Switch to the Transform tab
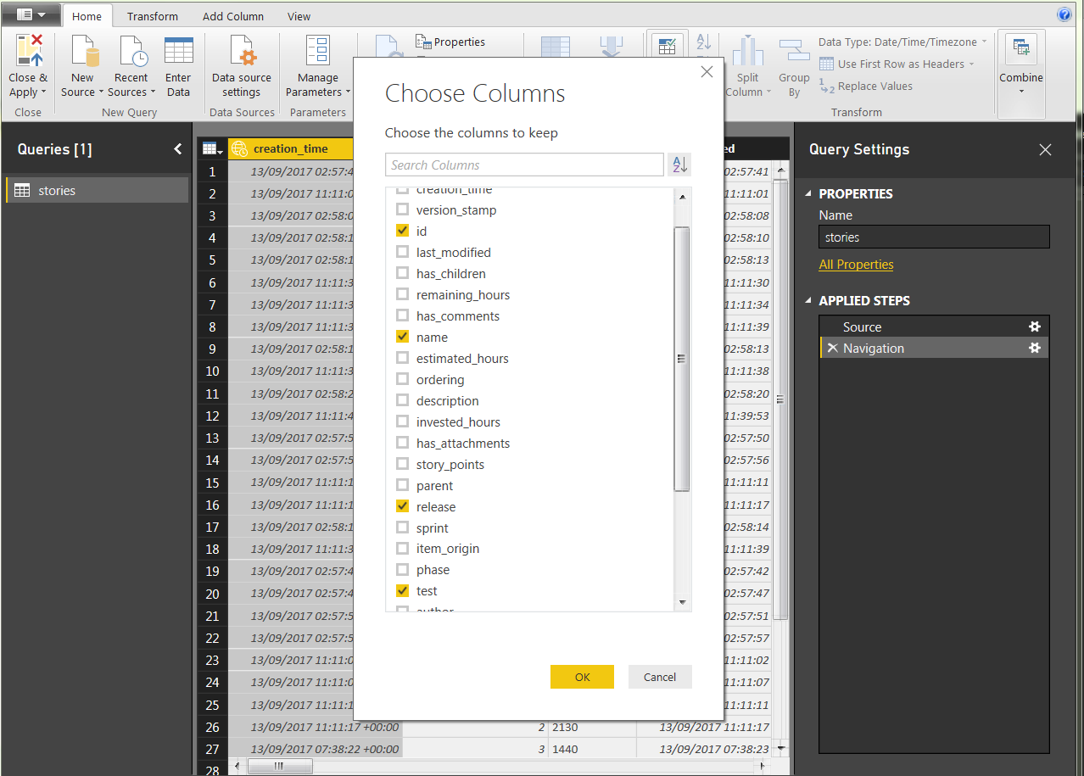Image resolution: width=1084 pixels, height=776 pixels. point(153,16)
